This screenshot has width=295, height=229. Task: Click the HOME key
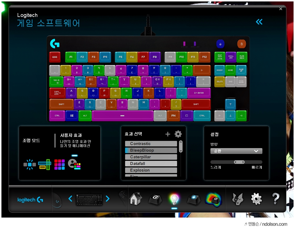(231, 70)
